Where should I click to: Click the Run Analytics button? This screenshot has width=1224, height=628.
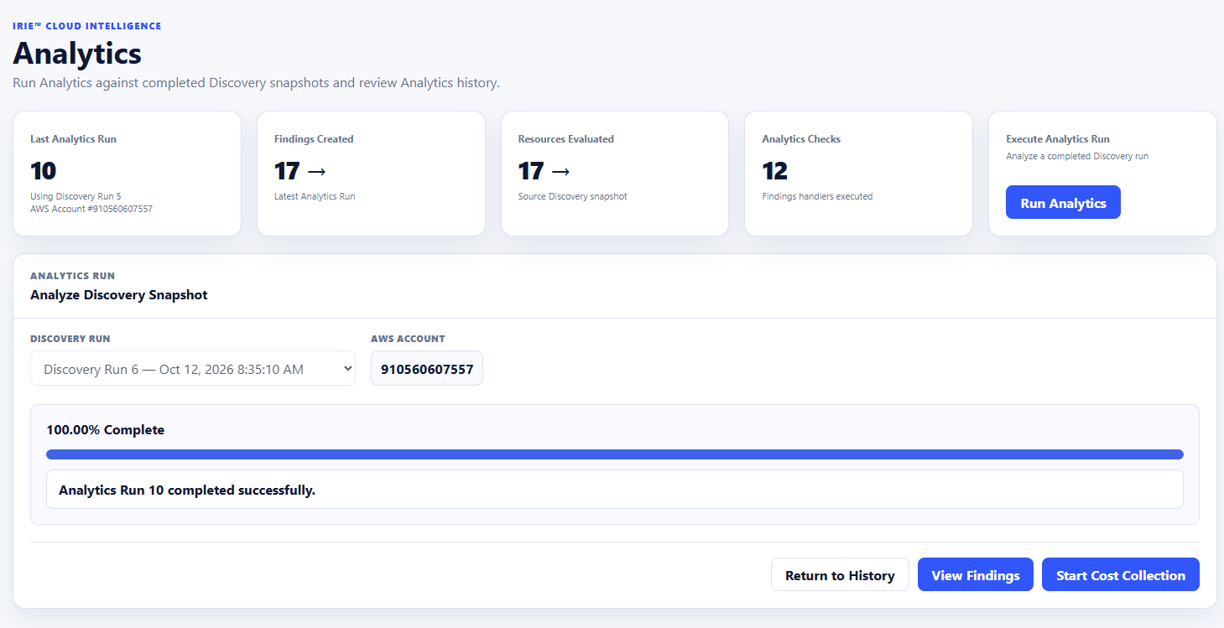tap(1063, 202)
